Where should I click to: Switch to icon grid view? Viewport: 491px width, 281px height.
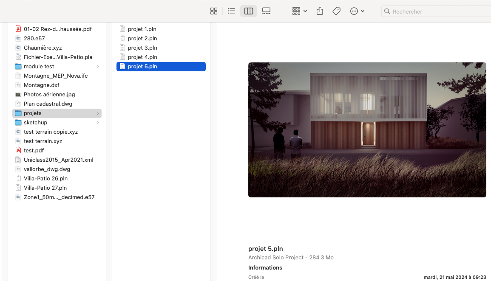(214, 11)
